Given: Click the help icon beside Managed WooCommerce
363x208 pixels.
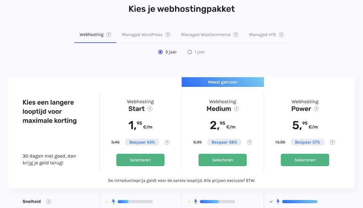Looking at the screenshot, I should click(x=236, y=35).
